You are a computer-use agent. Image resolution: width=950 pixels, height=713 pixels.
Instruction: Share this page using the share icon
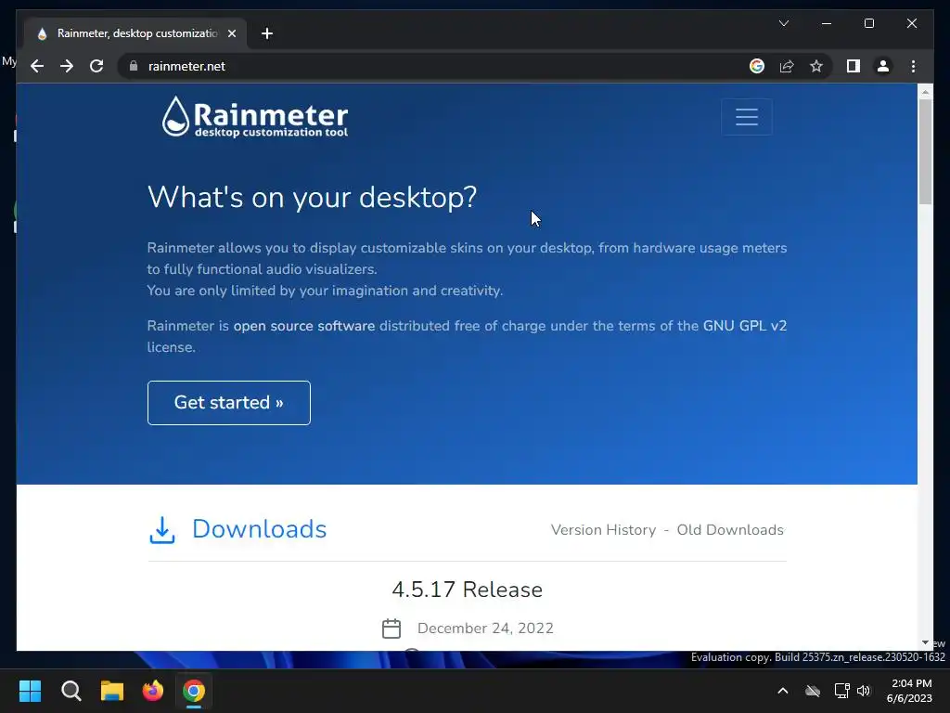(x=787, y=66)
